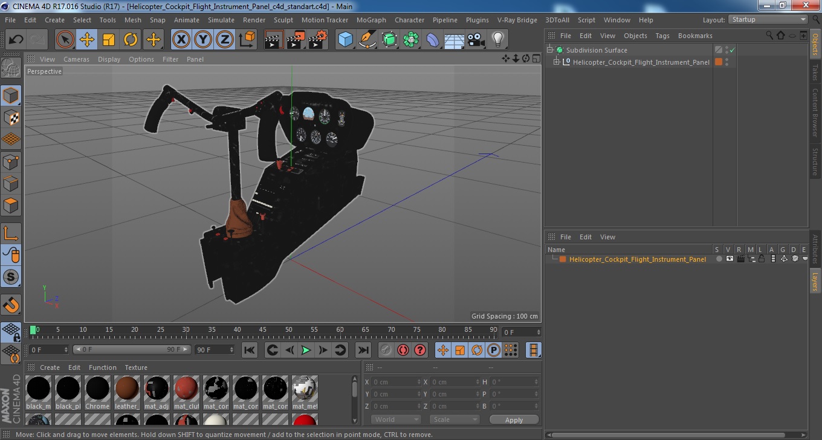Open the V-Ray Bridge menu
Image resolution: width=822 pixels, height=440 pixels.
517,20
